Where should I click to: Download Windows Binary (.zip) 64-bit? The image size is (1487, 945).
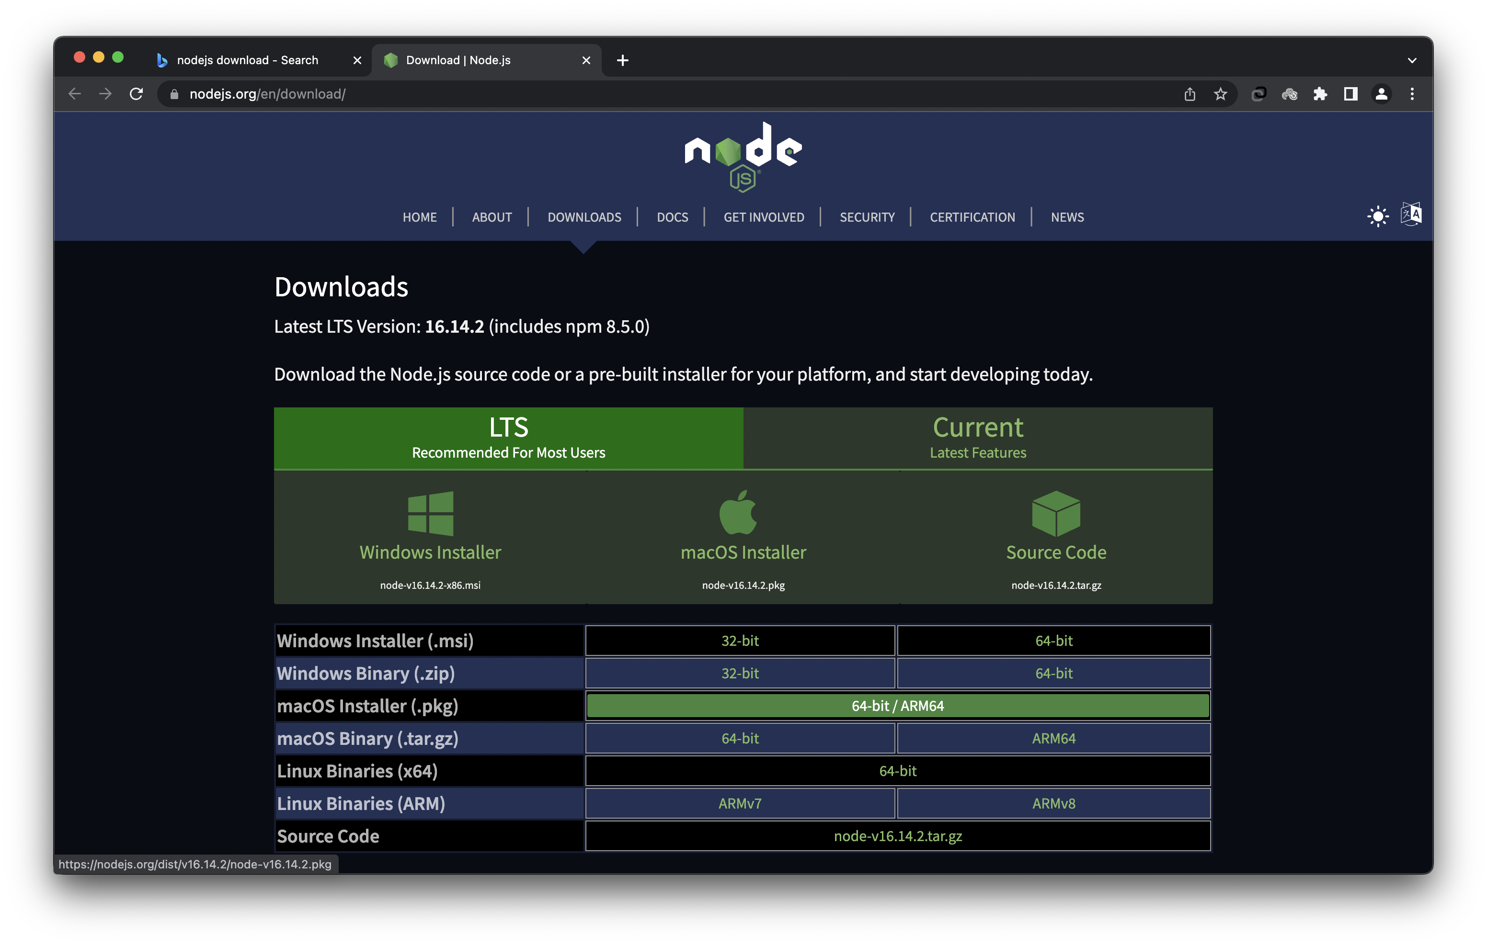pos(1053,674)
